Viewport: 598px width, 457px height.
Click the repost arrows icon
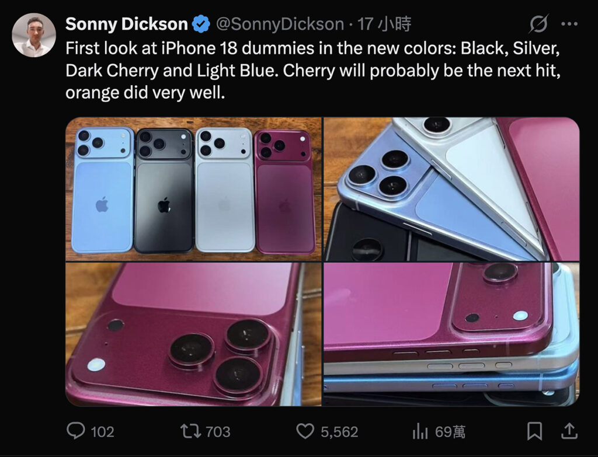191,431
